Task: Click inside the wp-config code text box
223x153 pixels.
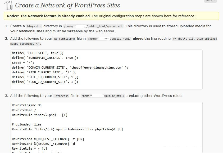Action: coord(107,69)
